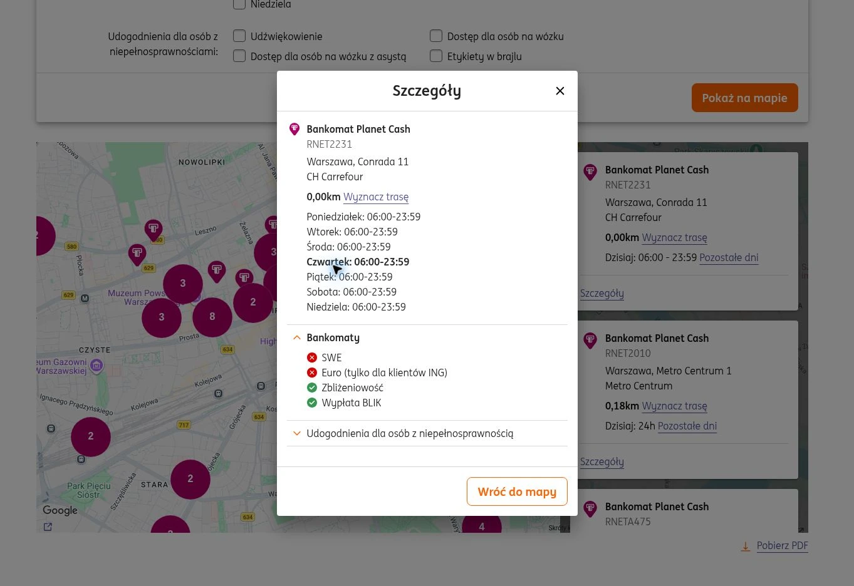Viewport: 854px width, 586px height.
Task: Select the map cluster marker labeled 8
Action: click(x=212, y=317)
